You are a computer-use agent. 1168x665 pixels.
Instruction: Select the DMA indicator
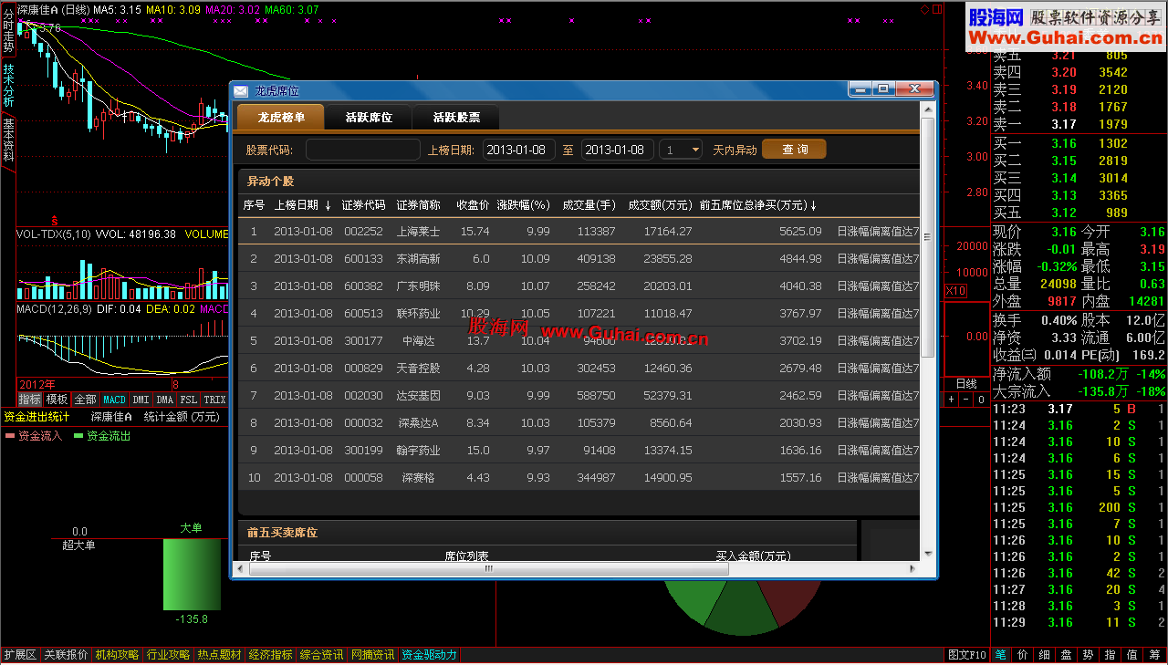pyautogui.click(x=164, y=400)
